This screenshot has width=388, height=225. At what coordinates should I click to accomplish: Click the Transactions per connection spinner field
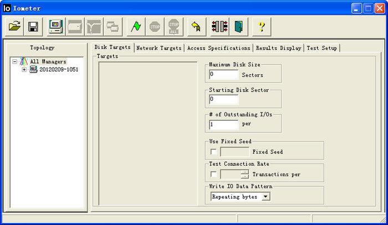pos(234,174)
